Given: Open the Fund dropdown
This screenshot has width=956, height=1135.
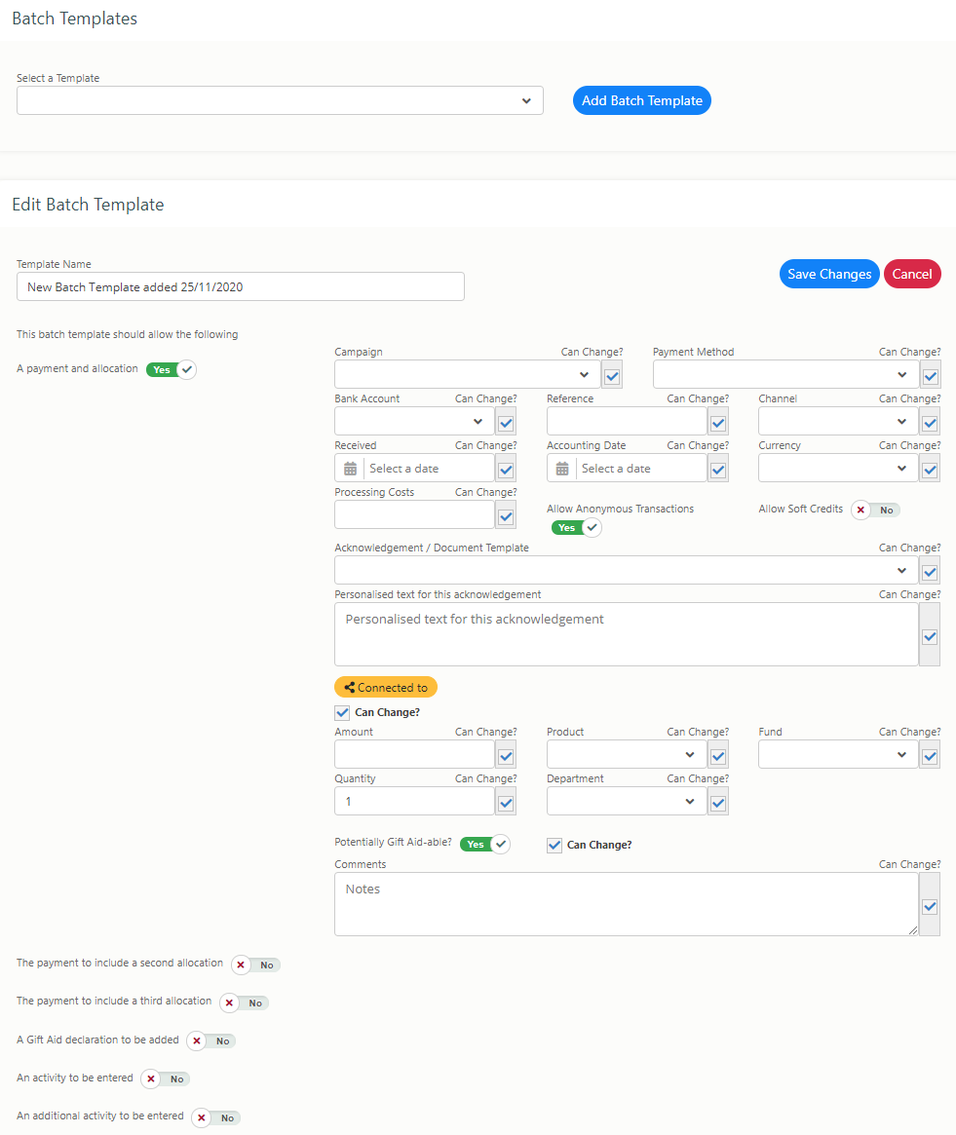Looking at the screenshot, I should tap(837, 754).
